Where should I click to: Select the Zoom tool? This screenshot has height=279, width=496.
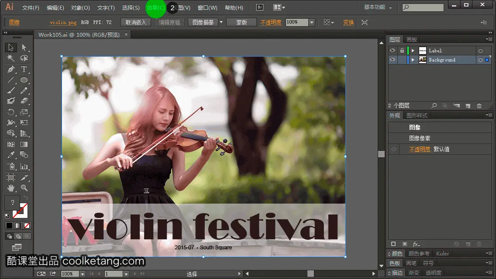pos(24,188)
